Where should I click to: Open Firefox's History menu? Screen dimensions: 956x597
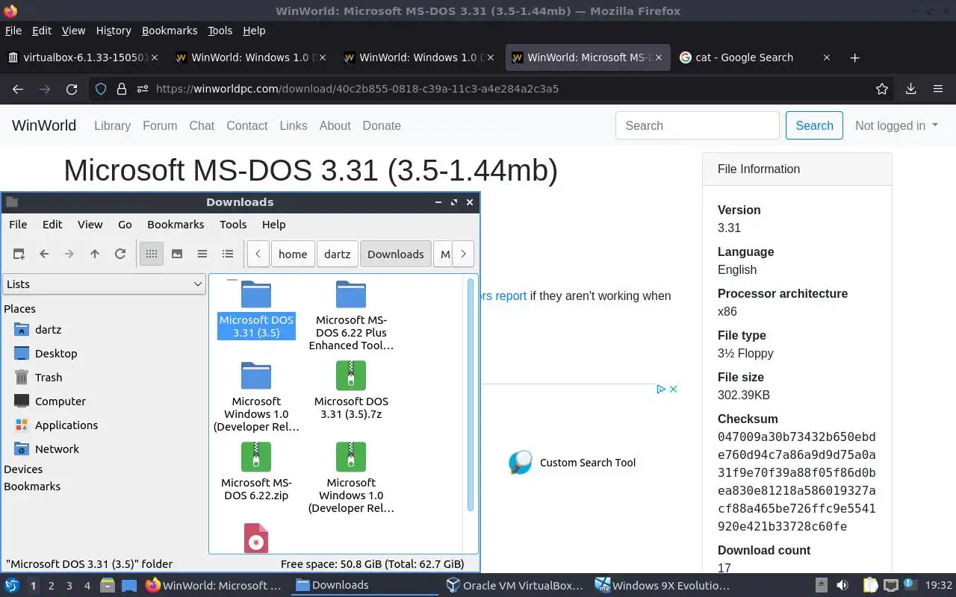114,31
